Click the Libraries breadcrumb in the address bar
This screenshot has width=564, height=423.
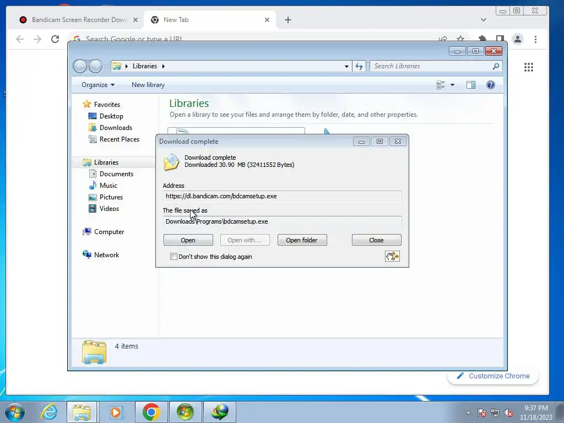tap(145, 66)
